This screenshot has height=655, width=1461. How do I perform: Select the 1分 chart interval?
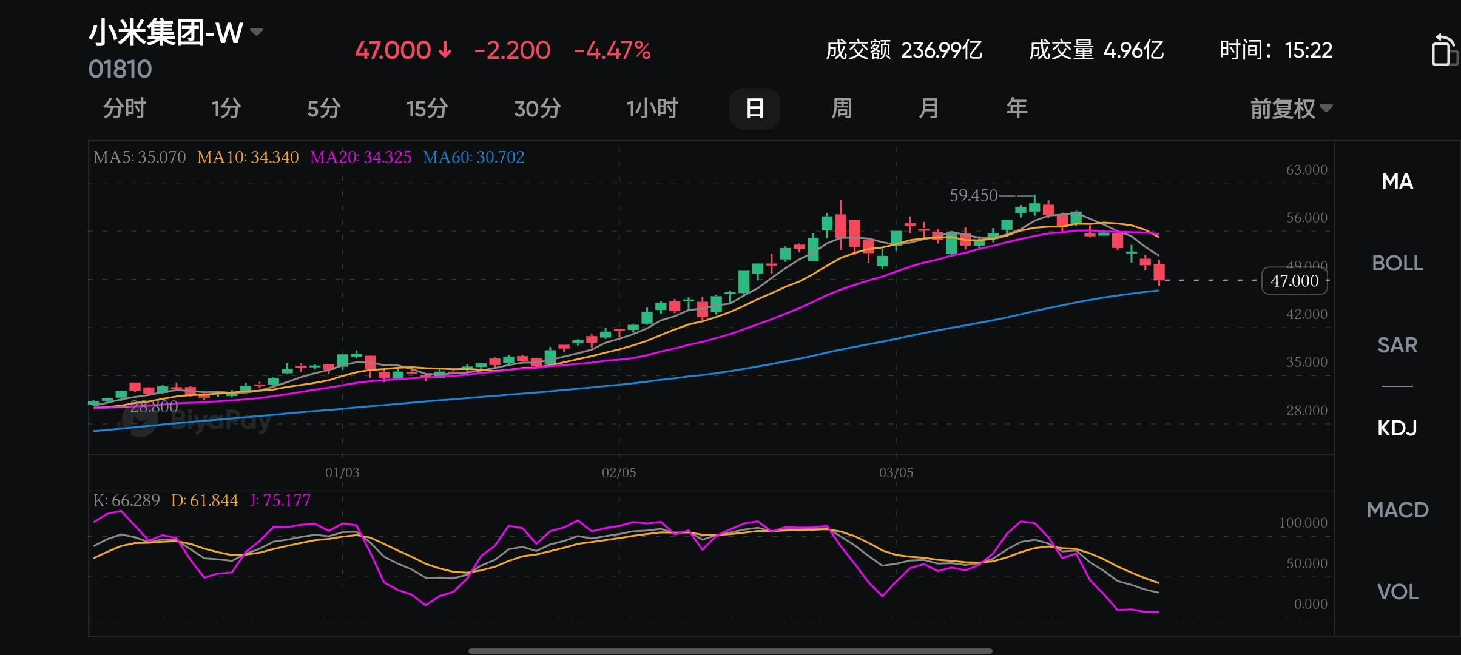tap(226, 109)
